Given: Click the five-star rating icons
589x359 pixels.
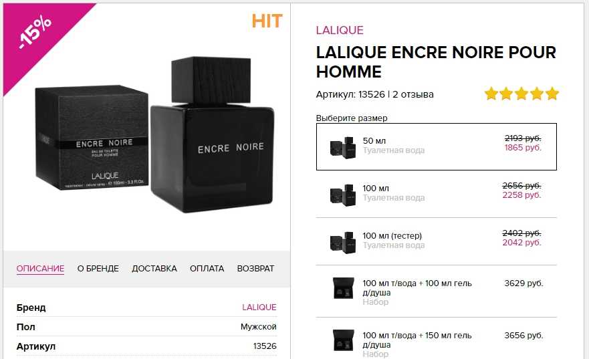Looking at the screenshot, I should 521,94.
